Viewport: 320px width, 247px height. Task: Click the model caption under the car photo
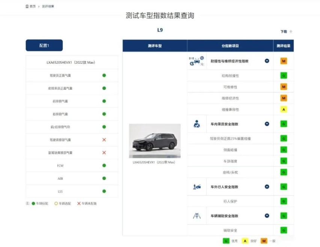154,162
